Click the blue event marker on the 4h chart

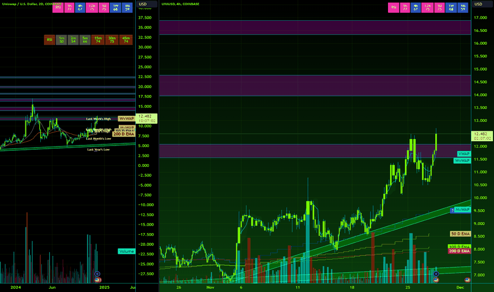pyautogui.click(x=436, y=274)
